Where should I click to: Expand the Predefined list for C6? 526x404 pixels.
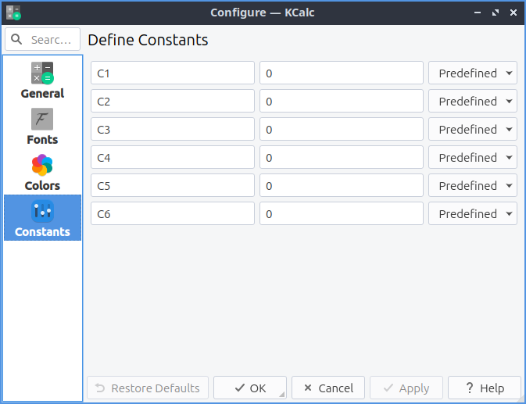tap(472, 213)
